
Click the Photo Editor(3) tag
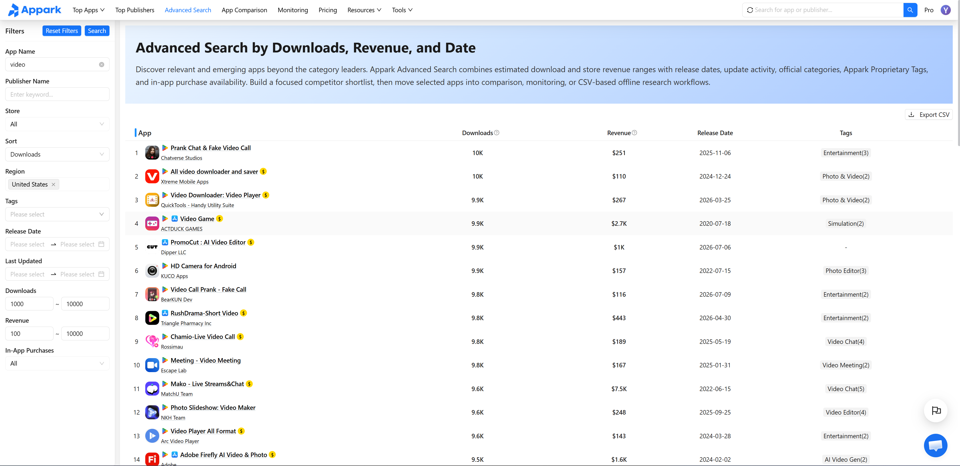tap(845, 271)
